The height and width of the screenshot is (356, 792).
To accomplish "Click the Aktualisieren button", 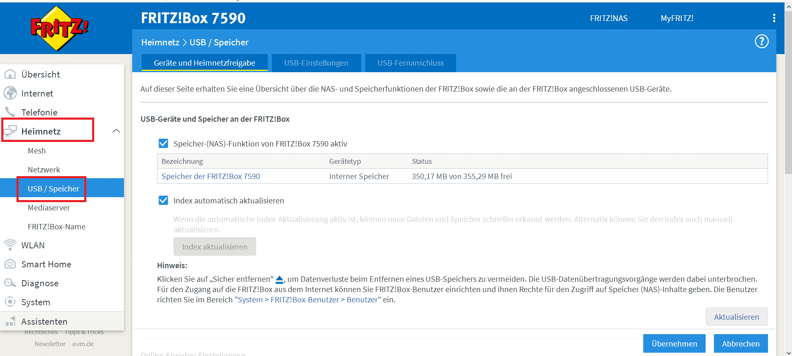I will (x=737, y=317).
